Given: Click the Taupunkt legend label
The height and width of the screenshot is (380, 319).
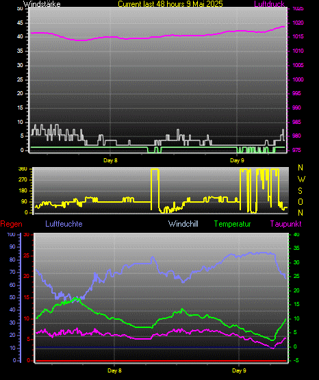Looking at the screenshot, I should (x=285, y=224).
